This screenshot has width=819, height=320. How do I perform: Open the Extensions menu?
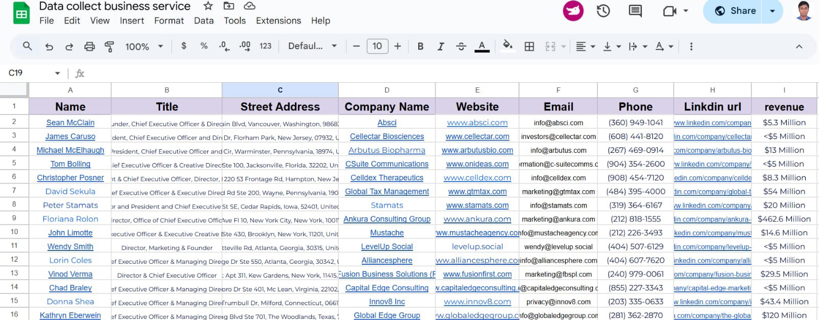(278, 20)
